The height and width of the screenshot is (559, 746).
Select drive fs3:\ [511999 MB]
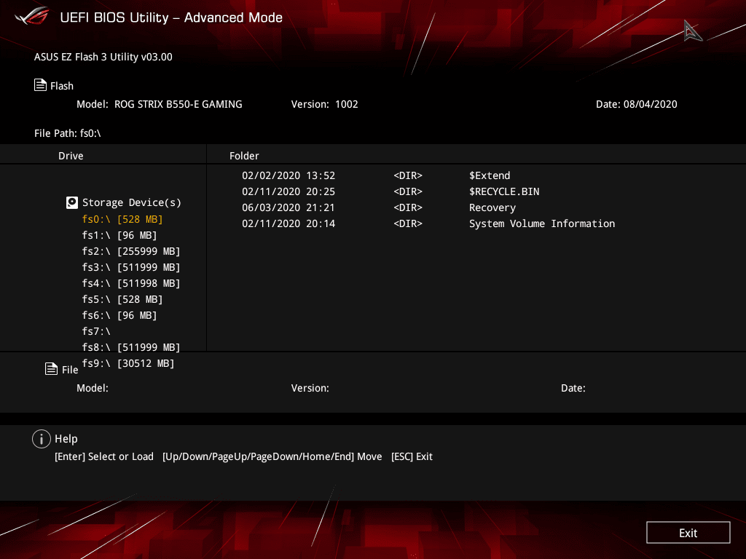tap(131, 268)
